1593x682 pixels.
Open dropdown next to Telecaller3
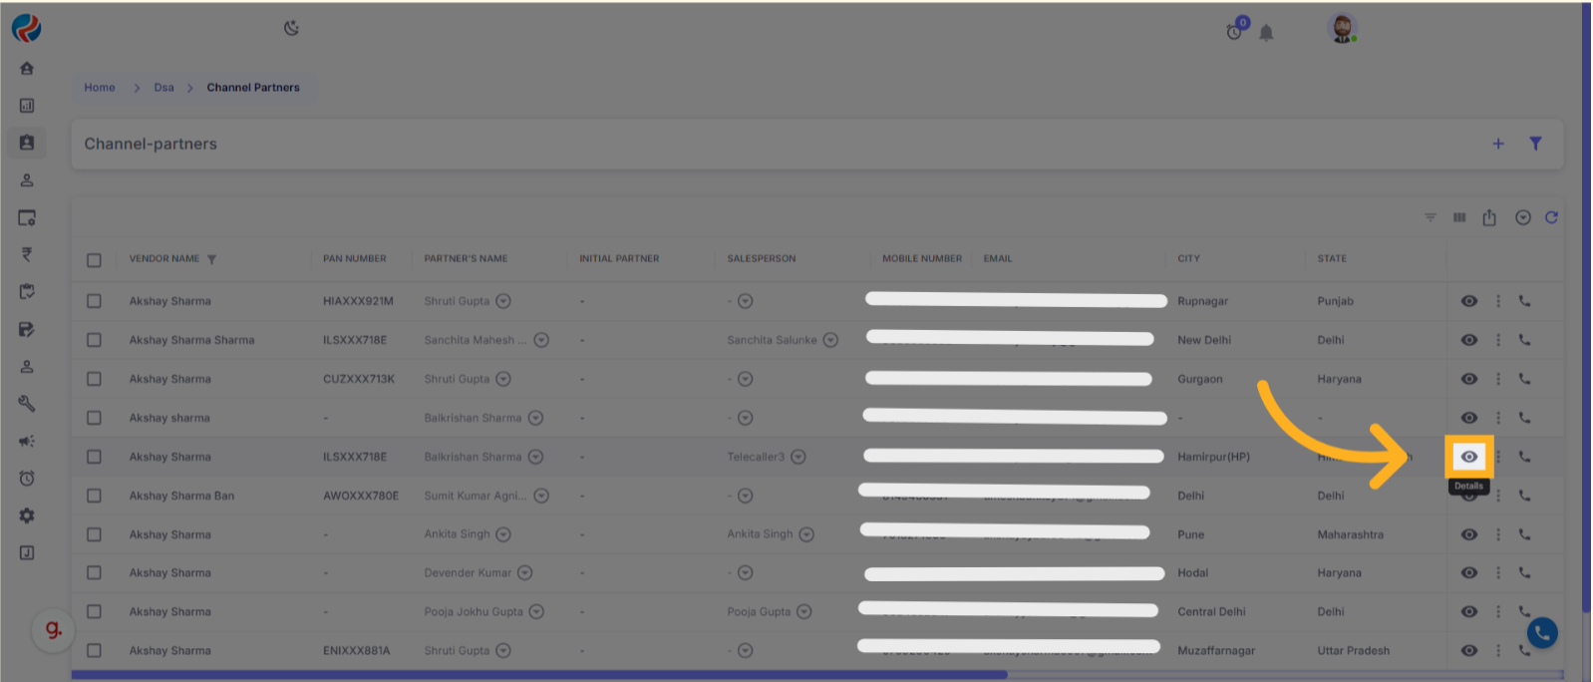(x=798, y=457)
